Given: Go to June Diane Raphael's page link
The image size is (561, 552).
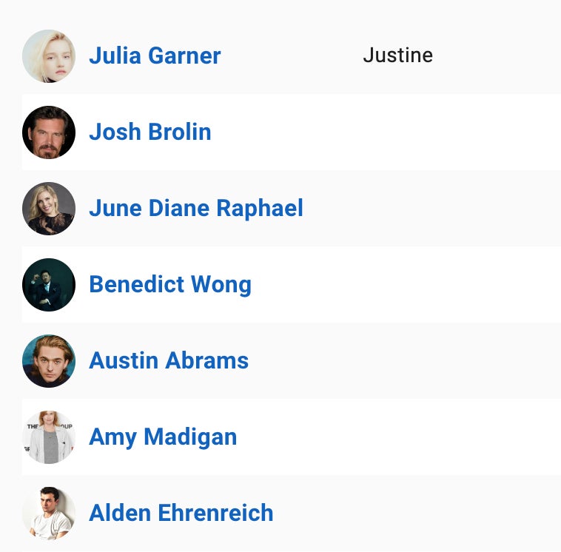Looking at the screenshot, I should click(196, 209).
